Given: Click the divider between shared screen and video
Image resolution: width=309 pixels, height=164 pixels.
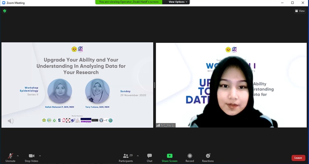Looking at the screenshot, I should (x=154, y=85).
